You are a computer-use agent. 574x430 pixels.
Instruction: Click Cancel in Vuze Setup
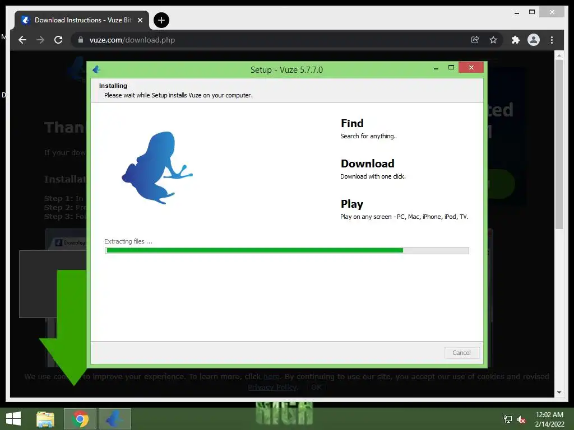coord(462,353)
